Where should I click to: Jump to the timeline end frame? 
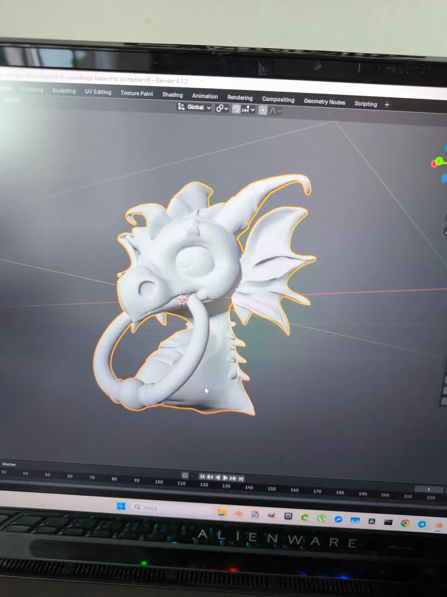pyautogui.click(x=241, y=479)
